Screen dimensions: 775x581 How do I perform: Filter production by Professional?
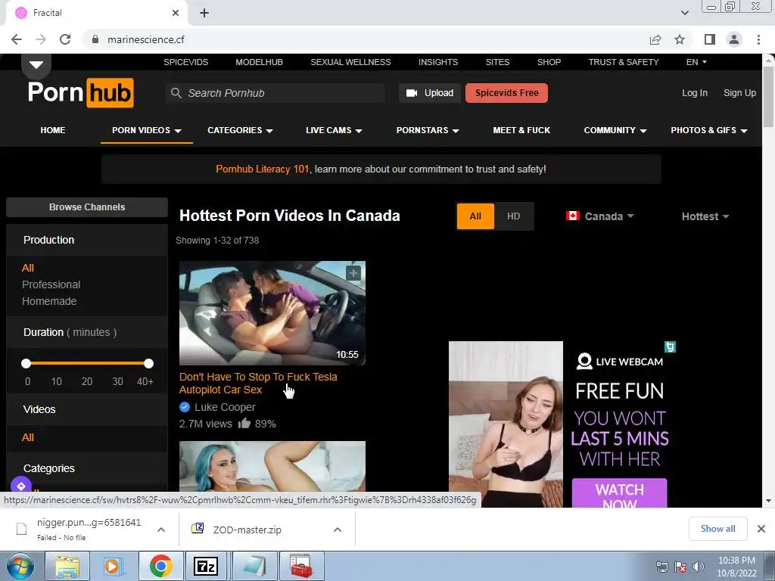point(51,284)
